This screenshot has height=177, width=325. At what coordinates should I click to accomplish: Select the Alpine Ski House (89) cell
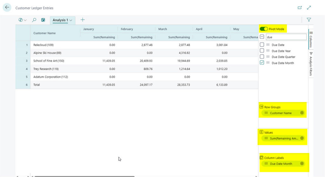tap(55, 53)
